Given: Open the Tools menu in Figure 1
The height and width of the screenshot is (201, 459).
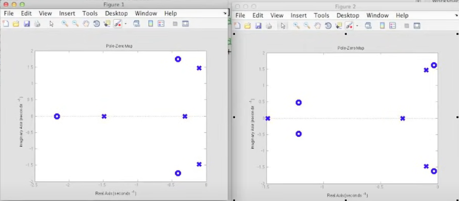Looking at the screenshot, I should [x=90, y=14].
